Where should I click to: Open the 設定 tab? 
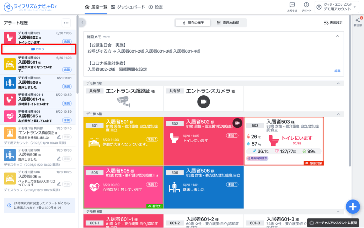(x=156, y=7)
